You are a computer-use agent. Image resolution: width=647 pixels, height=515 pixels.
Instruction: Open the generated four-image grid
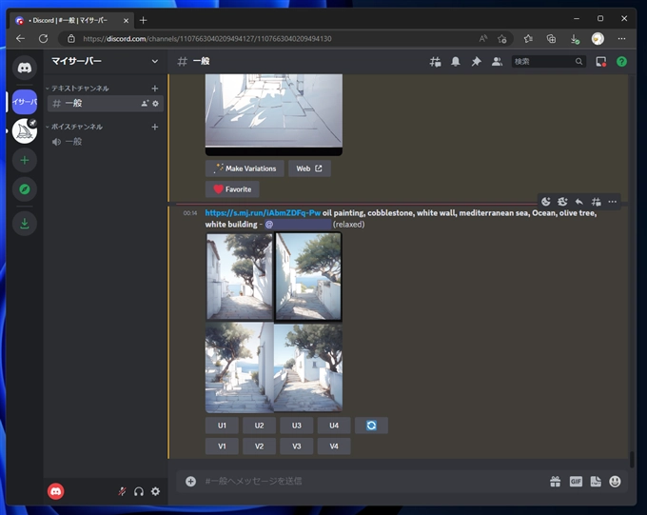tap(274, 322)
